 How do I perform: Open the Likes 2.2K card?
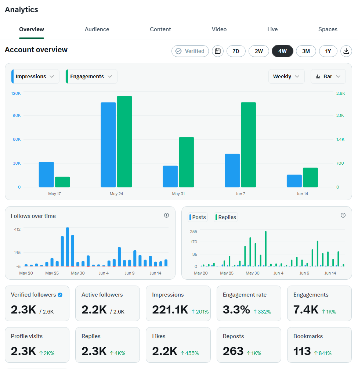178,345
